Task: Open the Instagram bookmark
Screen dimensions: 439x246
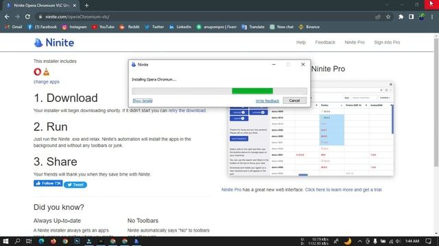Action: 75,27
